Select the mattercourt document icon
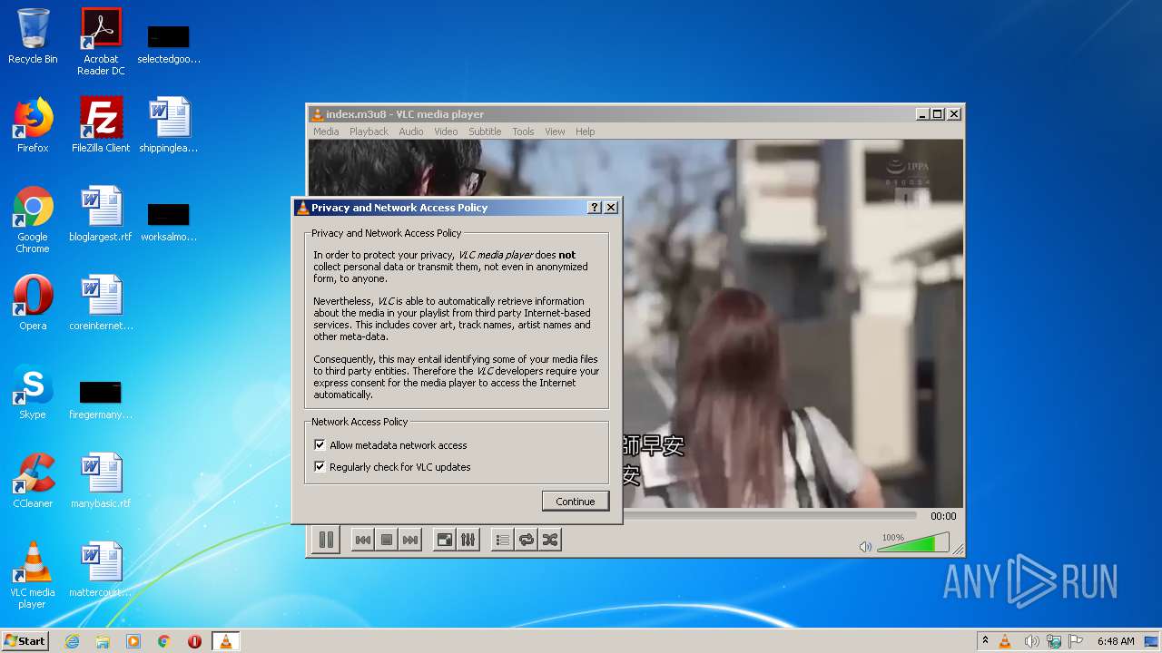 coord(101,570)
